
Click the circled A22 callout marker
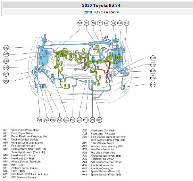pos(6,81)
